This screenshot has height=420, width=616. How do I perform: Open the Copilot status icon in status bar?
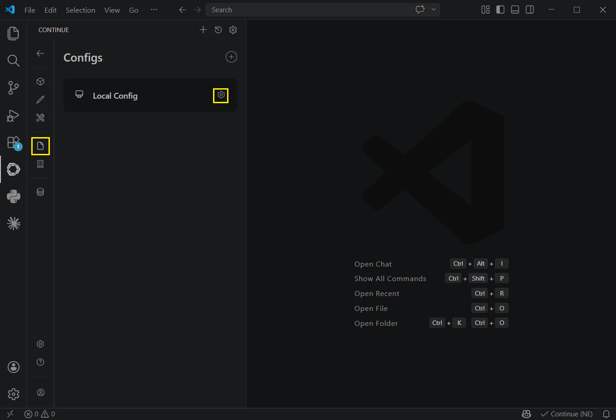pyautogui.click(x=526, y=414)
